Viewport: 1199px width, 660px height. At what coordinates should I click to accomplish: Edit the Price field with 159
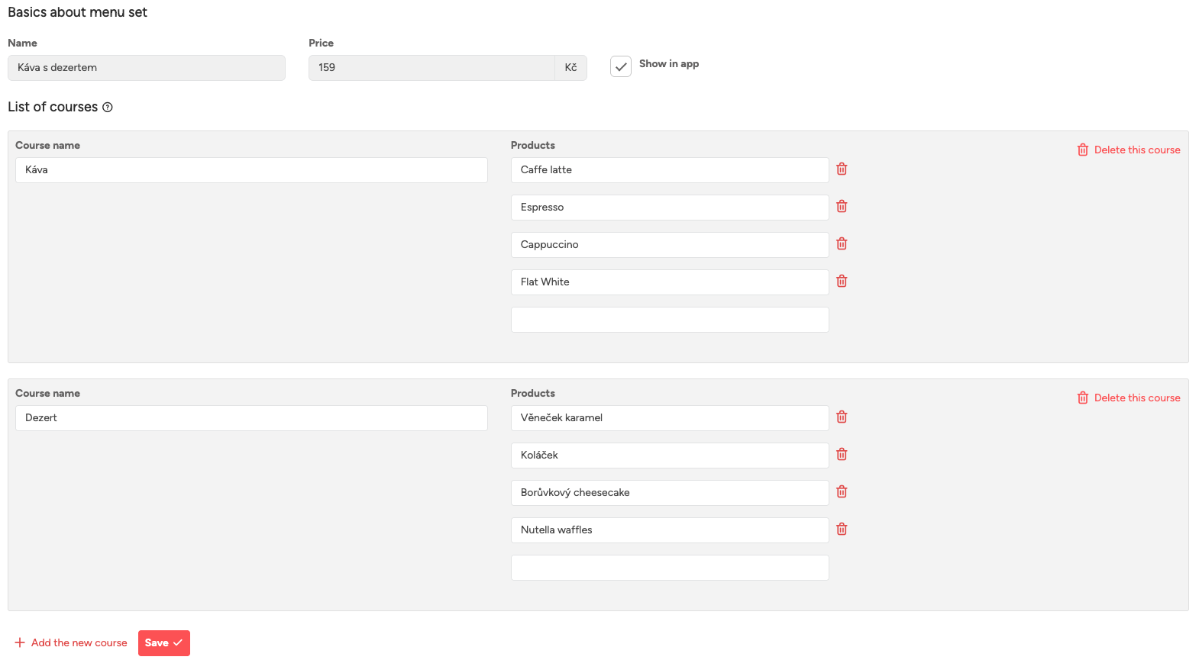click(x=431, y=68)
